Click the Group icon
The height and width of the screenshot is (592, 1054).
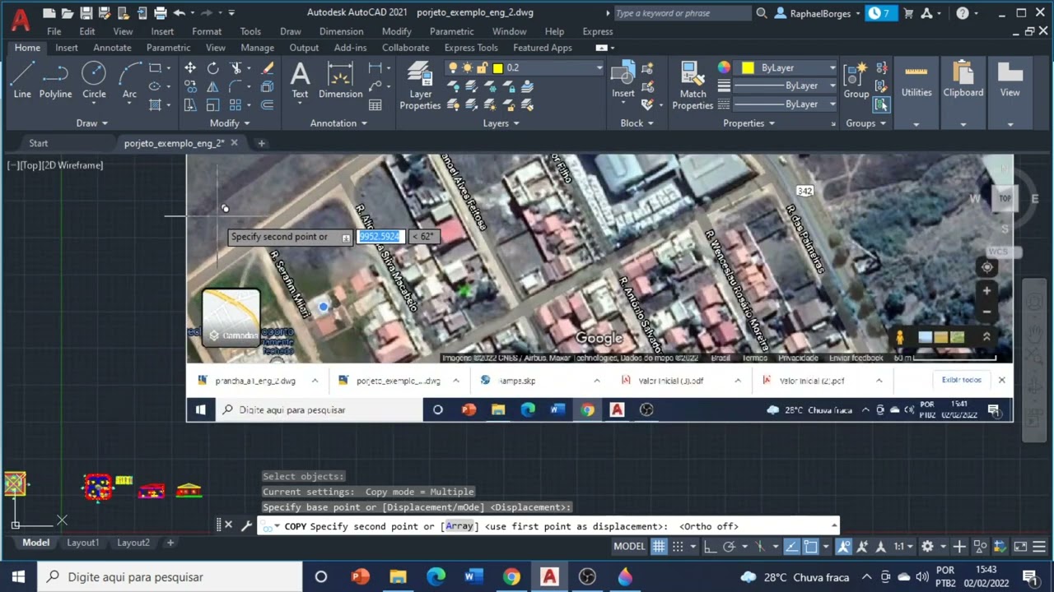(x=856, y=81)
